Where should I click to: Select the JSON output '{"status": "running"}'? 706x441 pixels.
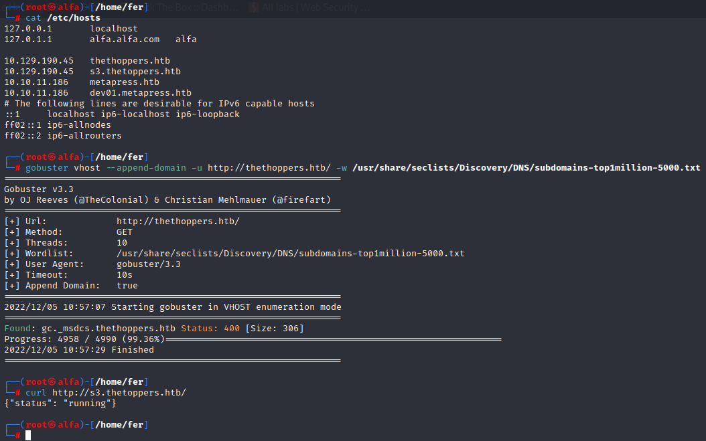tap(60, 404)
